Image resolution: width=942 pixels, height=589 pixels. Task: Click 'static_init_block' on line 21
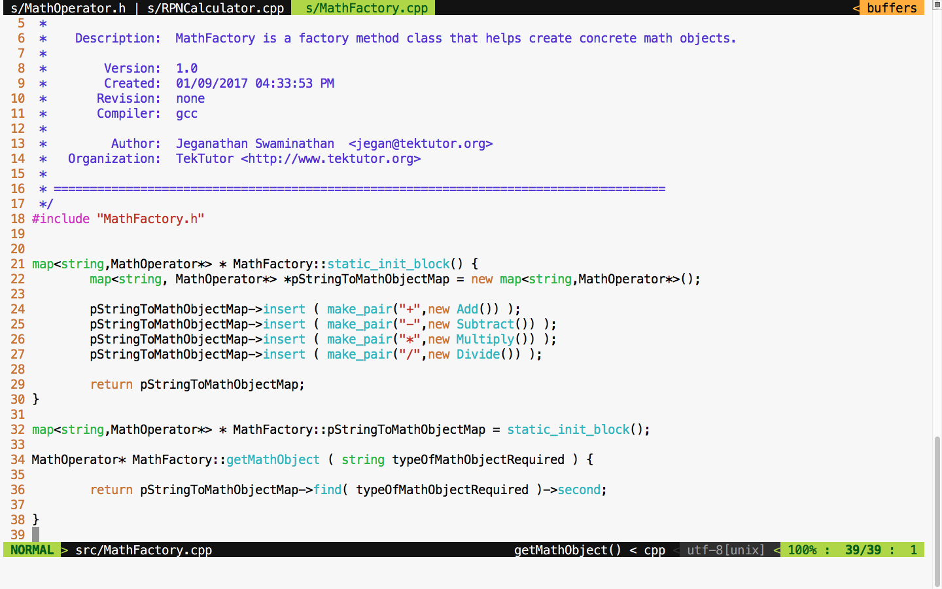click(x=389, y=264)
